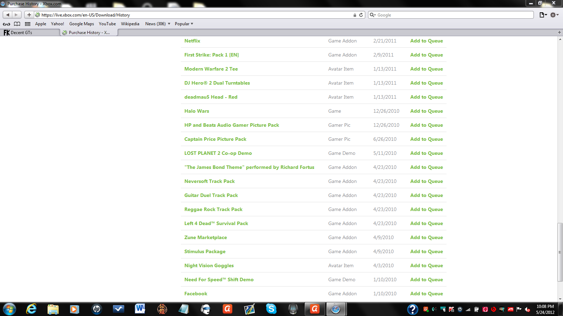Show all bookmarks with the book icon

tap(17, 24)
